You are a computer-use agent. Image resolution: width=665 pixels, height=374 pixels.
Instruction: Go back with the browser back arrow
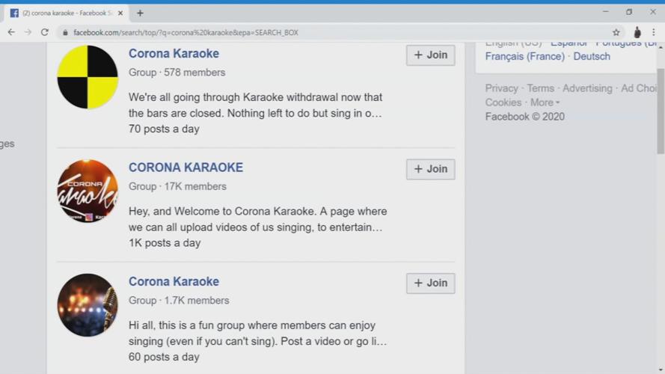[x=11, y=32]
